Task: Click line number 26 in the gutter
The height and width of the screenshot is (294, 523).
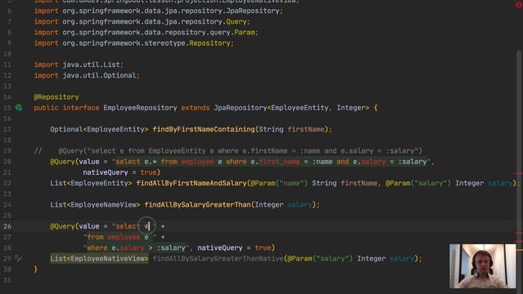Action: click(x=7, y=226)
